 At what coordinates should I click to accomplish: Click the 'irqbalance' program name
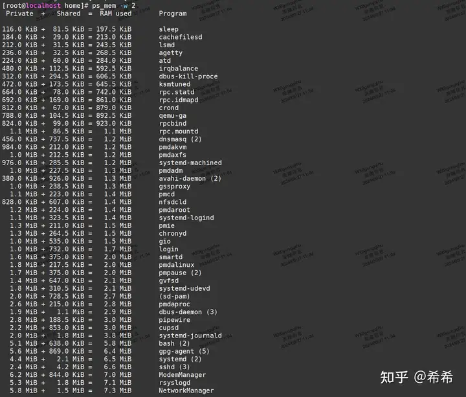179,69
